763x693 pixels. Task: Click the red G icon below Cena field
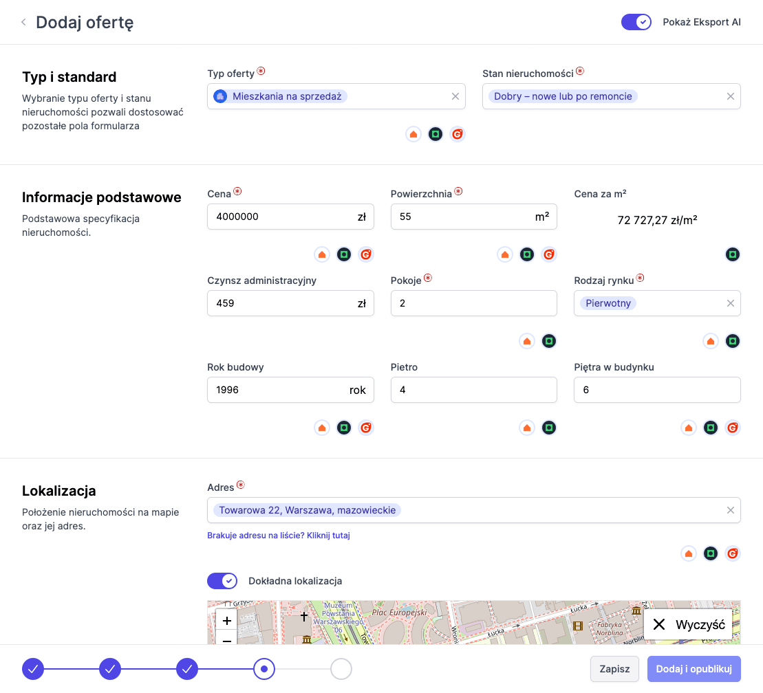coord(366,254)
